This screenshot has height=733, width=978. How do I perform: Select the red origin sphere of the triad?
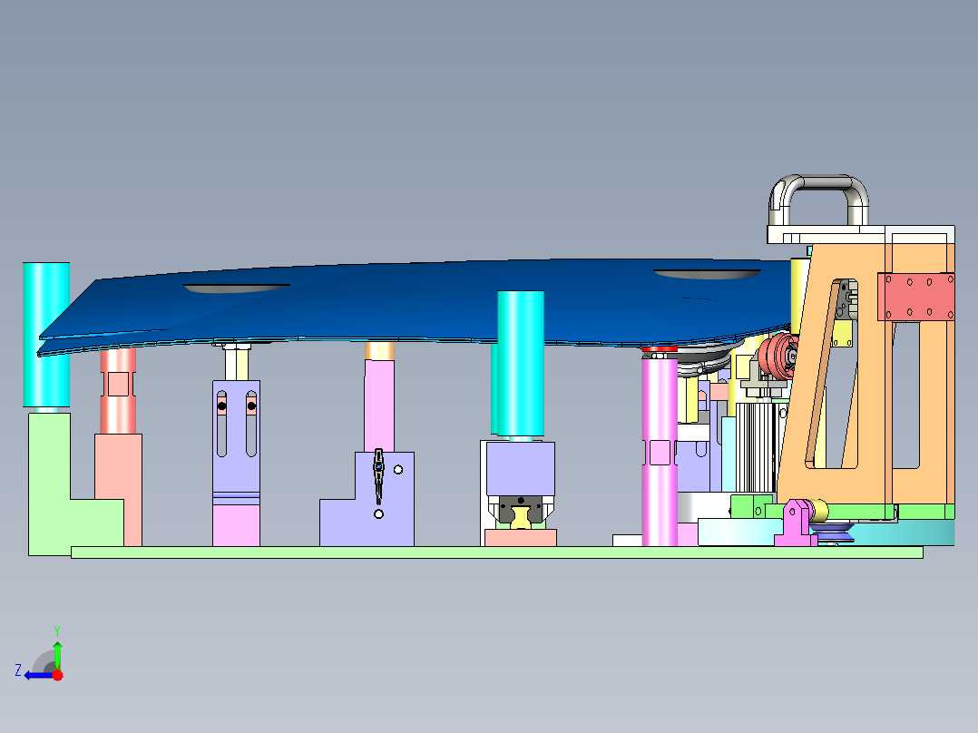pos(57,675)
